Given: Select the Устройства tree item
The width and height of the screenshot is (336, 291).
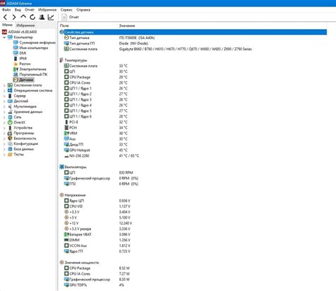Looking at the screenshot, I should click(x=23, y=128).
